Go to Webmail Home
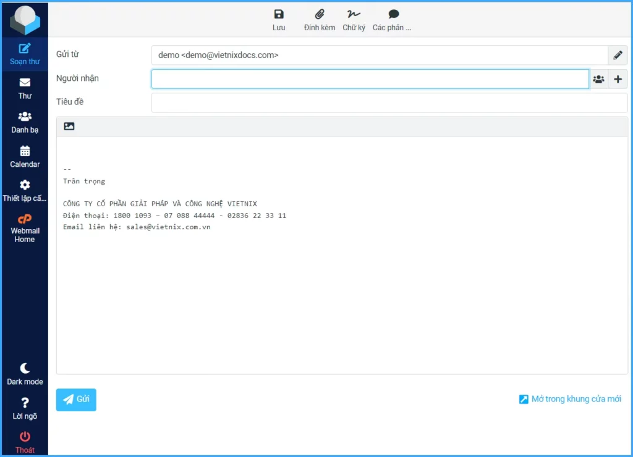633x457 pixels. (x=25, y=228)
